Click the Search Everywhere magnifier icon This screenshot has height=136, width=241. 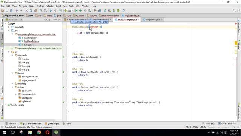click(234, 11)
